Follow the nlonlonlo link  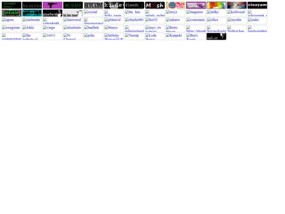click(x=73, y=29)
